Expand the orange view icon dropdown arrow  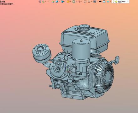(70, 2)
